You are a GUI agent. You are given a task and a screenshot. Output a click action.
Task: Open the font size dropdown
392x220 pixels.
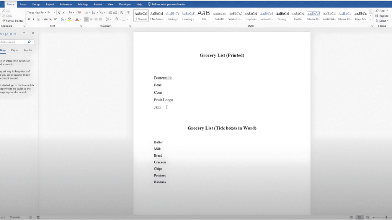pyautogui.click(x=54, y=13)
